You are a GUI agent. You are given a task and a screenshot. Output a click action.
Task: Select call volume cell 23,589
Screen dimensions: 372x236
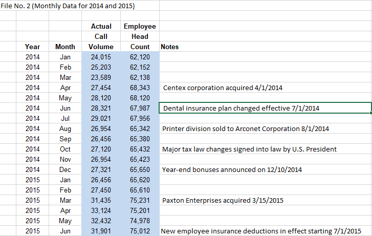[x=101, y=77]
